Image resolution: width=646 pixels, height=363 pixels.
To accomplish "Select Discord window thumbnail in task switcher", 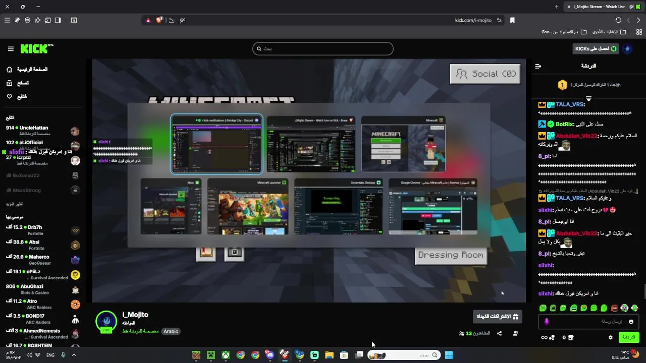I will tap(217, 144).
